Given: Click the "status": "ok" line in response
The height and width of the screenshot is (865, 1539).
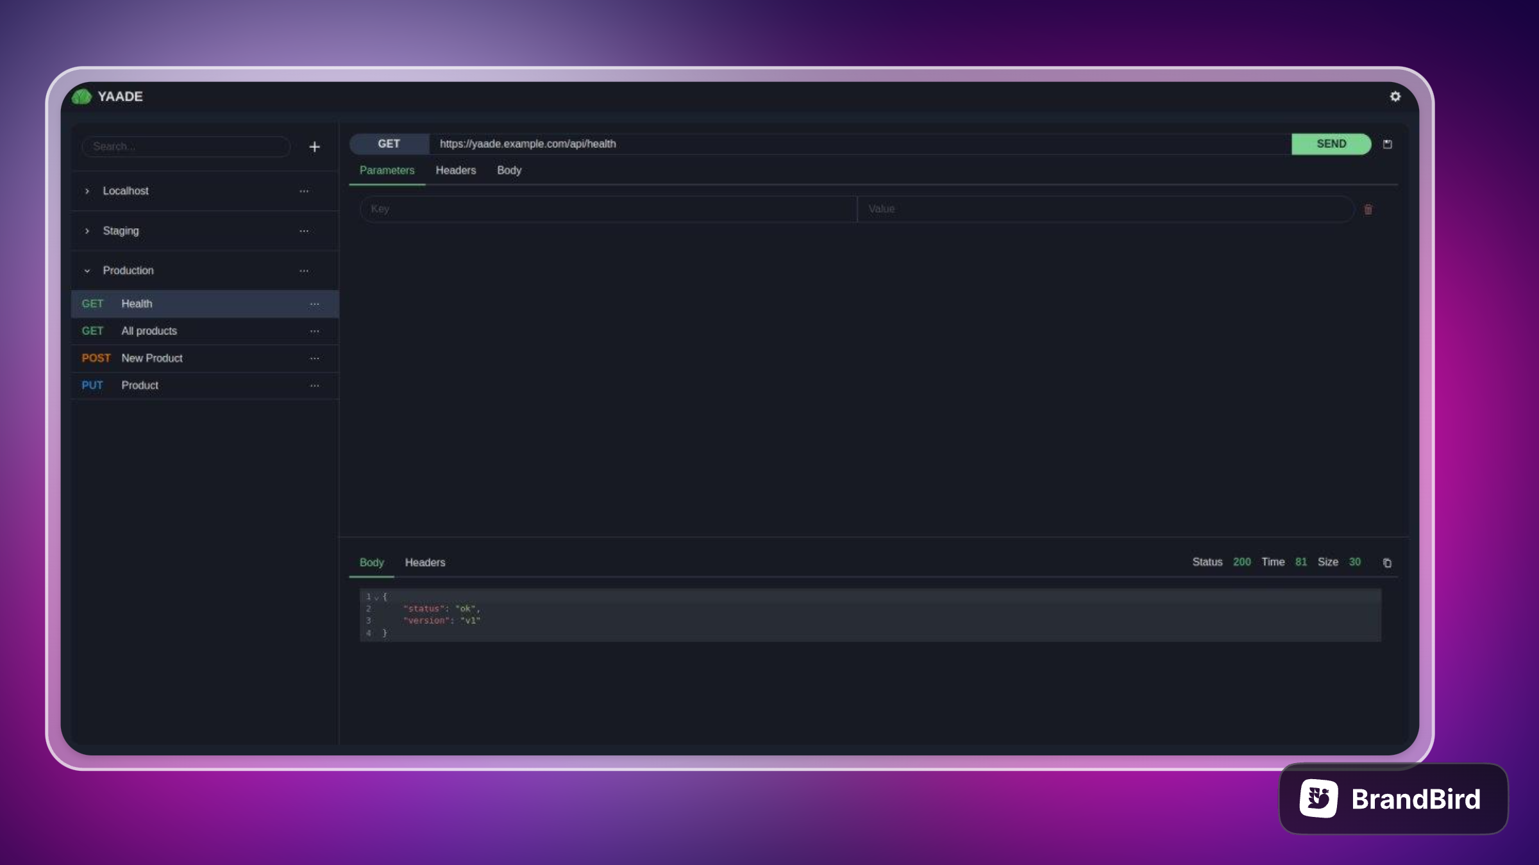Looking at the screenshot, I should tap(442, 609).
